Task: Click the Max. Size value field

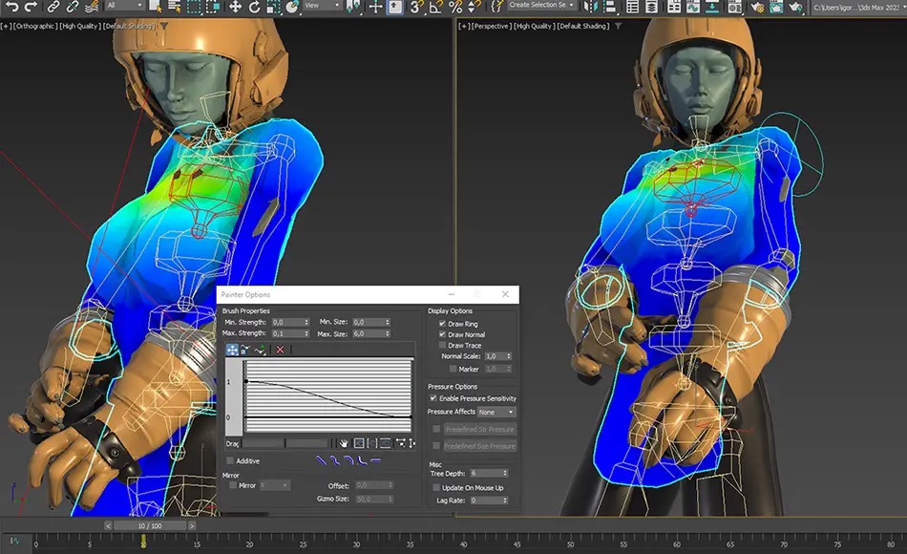Action: 368,333
